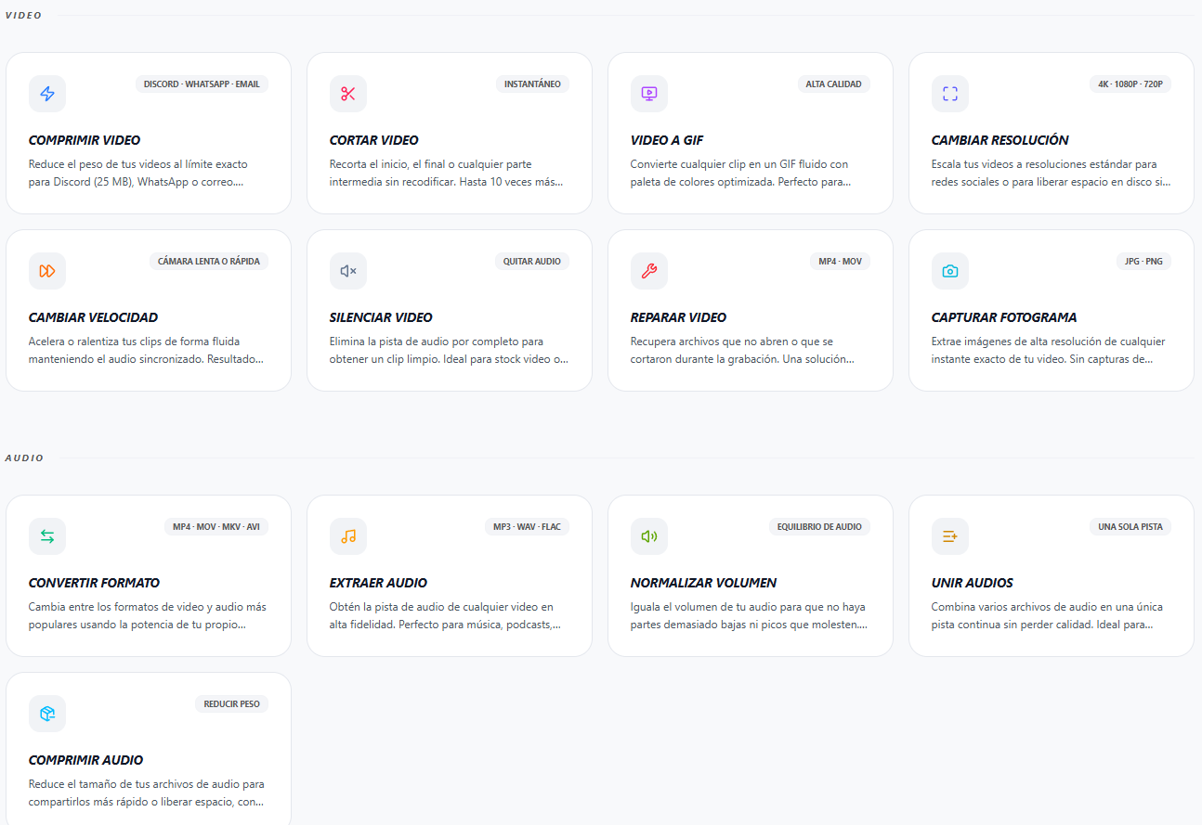Select the COMPRIMIR AUDIO title
The image size is (1202, 825).
point(85,760)
